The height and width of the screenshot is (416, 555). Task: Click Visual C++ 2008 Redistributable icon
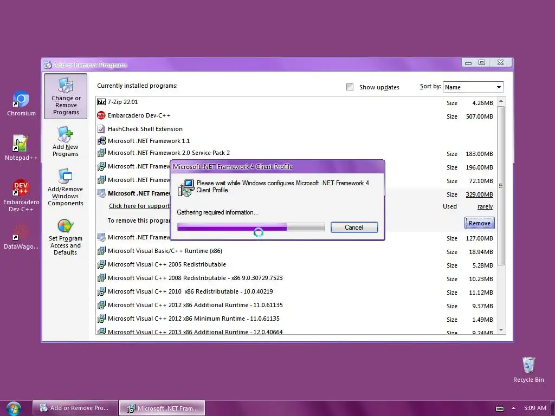[101, 278]
